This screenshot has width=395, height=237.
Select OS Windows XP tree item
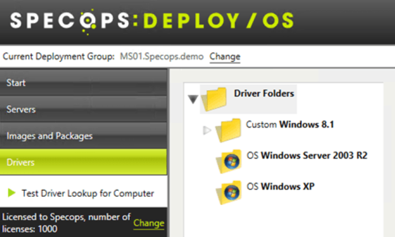(x=280, y=186)
